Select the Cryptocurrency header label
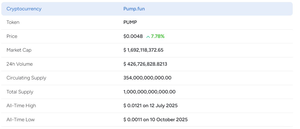This screenshot has width=300, height=129. [24, 9]
